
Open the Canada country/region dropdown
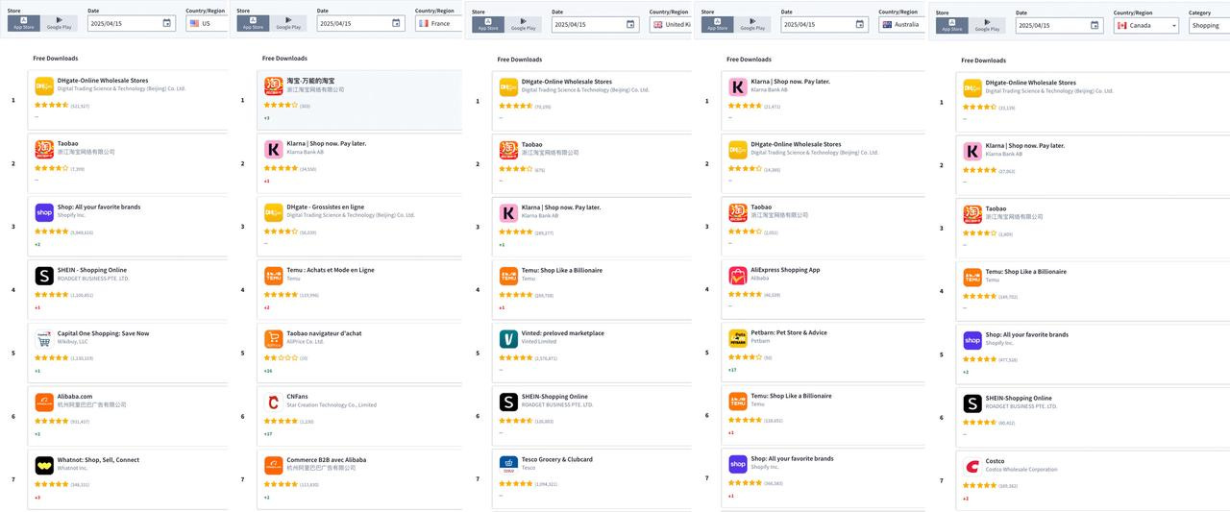1146,25
